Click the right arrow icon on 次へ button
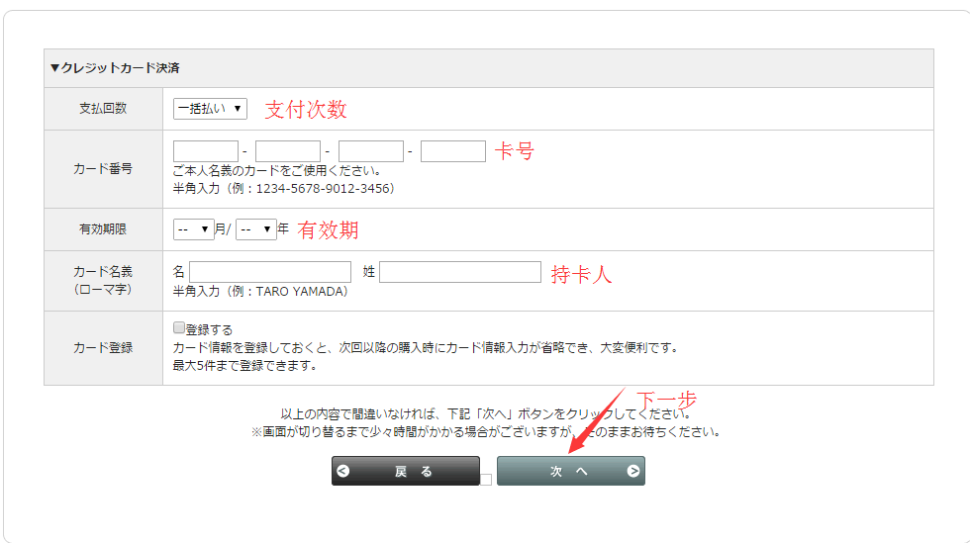Screen dimensions: 970x543 (x=632, y=472)
